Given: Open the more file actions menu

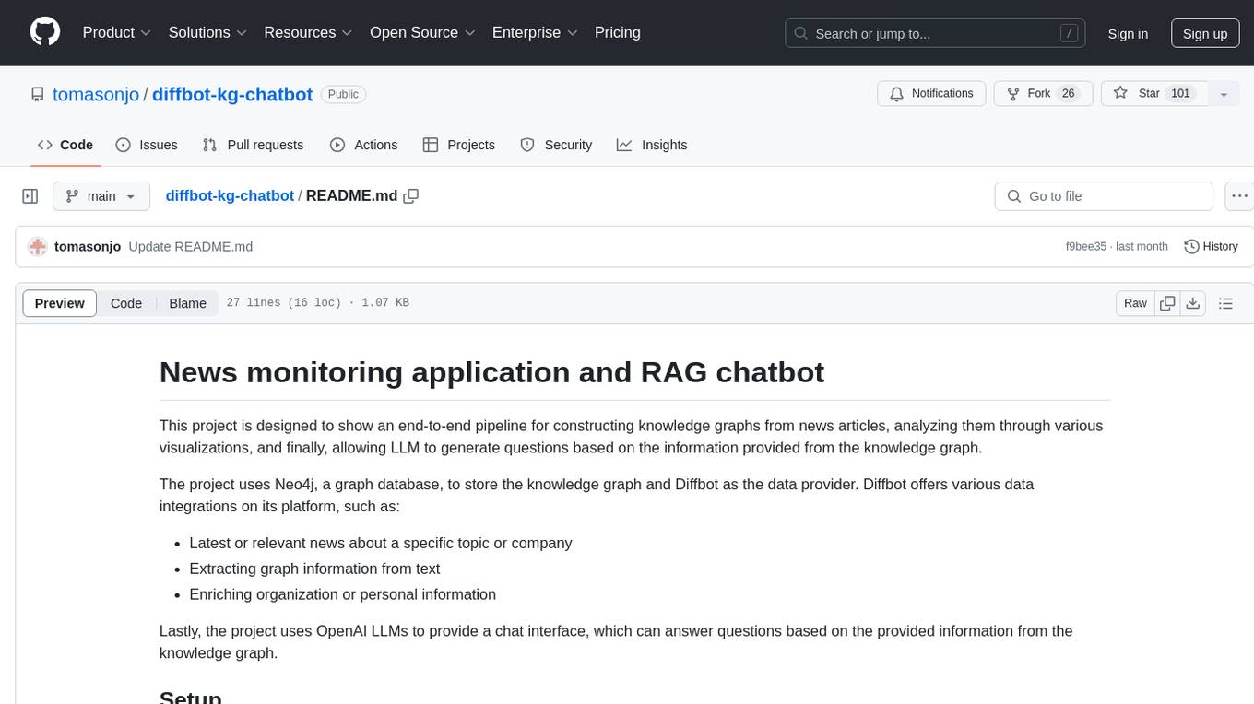Looking at the screenshot, I should [x=1239, y=196].
